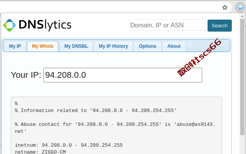246x154 pixels.
Task: Click the 'netname: ZIGGO-CM' line
Action: click(x=40, y=152)
